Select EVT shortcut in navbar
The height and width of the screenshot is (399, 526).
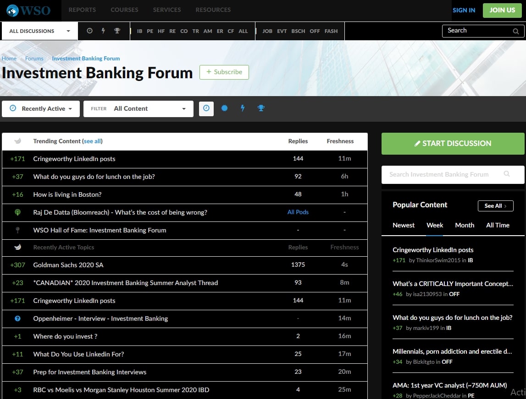[x=282, y=31]
